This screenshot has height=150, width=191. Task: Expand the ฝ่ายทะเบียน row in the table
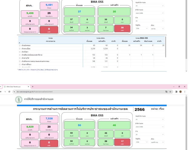pyautogui.click(x=20, y=48)
